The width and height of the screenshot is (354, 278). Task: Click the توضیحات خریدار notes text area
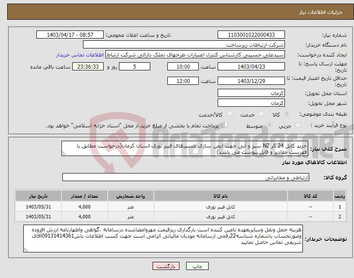coord(163,239)
